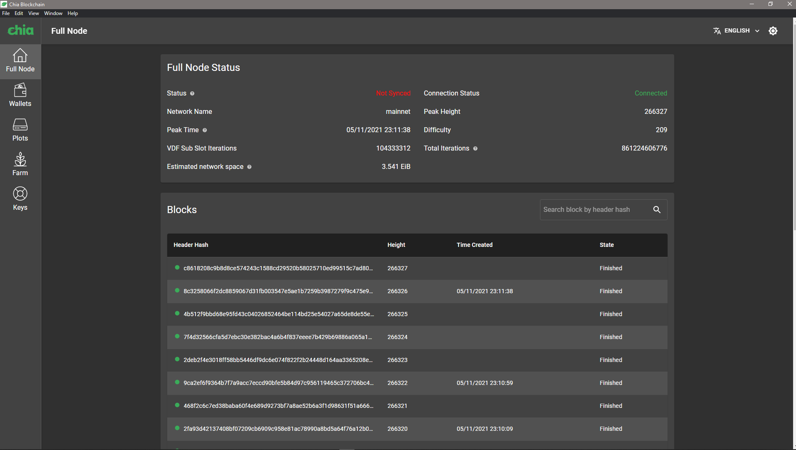Click the chia logo
Screen dimensions: 796x450
[x=20, y=30]
